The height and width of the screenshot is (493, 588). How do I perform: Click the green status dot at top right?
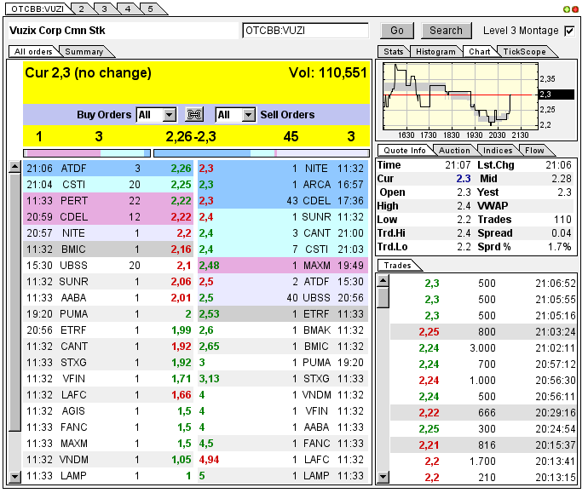pos(567,9)
